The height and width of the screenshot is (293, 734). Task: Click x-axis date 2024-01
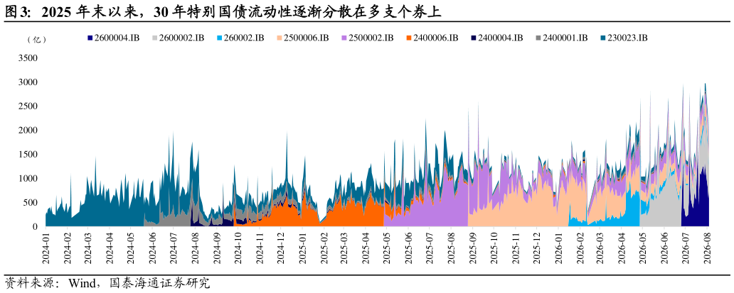coord(46,250)
